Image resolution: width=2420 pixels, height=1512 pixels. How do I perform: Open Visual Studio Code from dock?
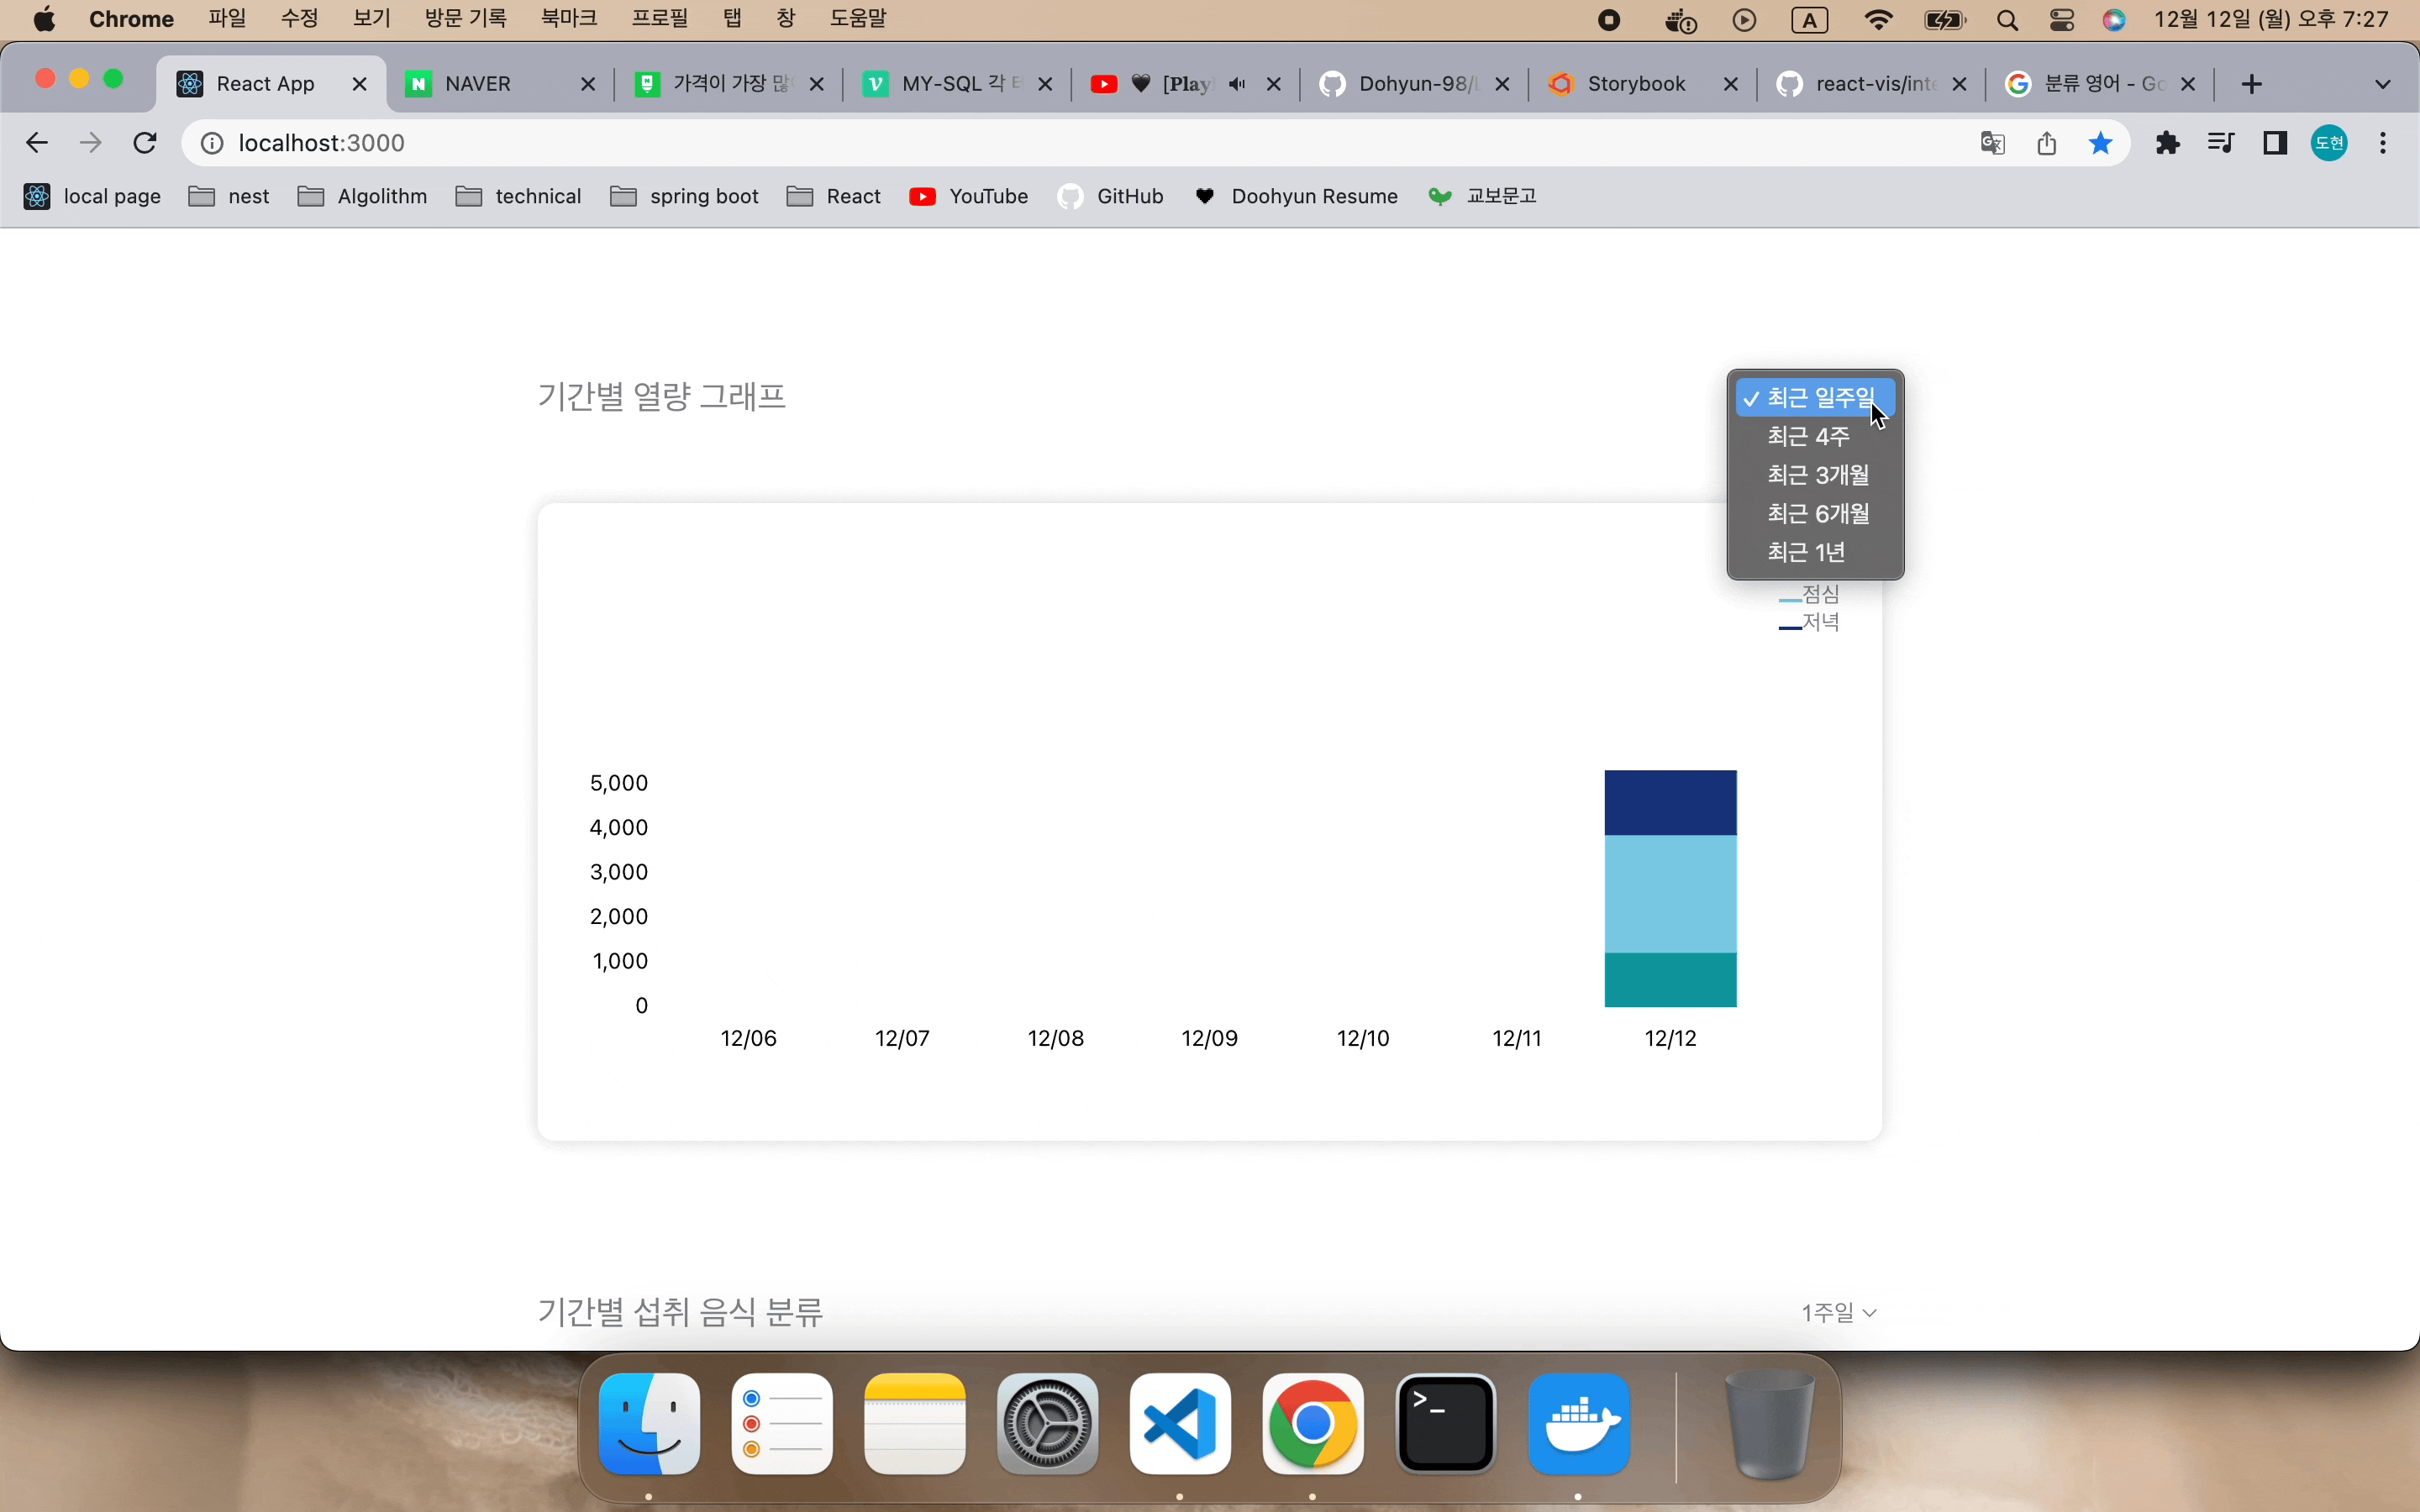click(1180, 1424)
